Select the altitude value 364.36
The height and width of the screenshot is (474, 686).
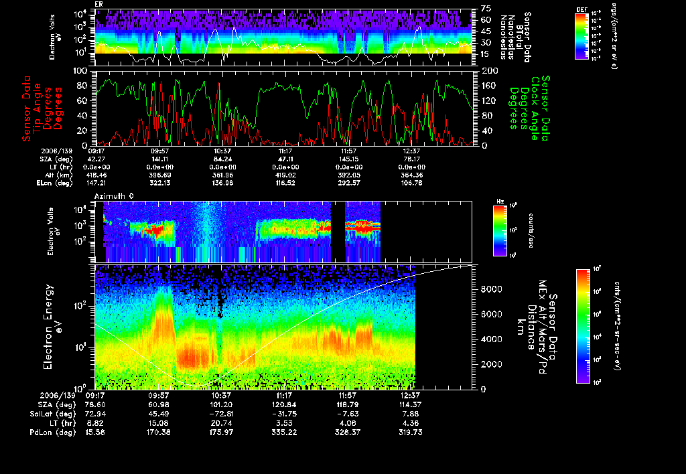pos(412,175)
